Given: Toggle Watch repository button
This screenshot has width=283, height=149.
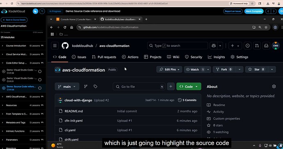Looking at the screenshot, I should tap(195, 69).
